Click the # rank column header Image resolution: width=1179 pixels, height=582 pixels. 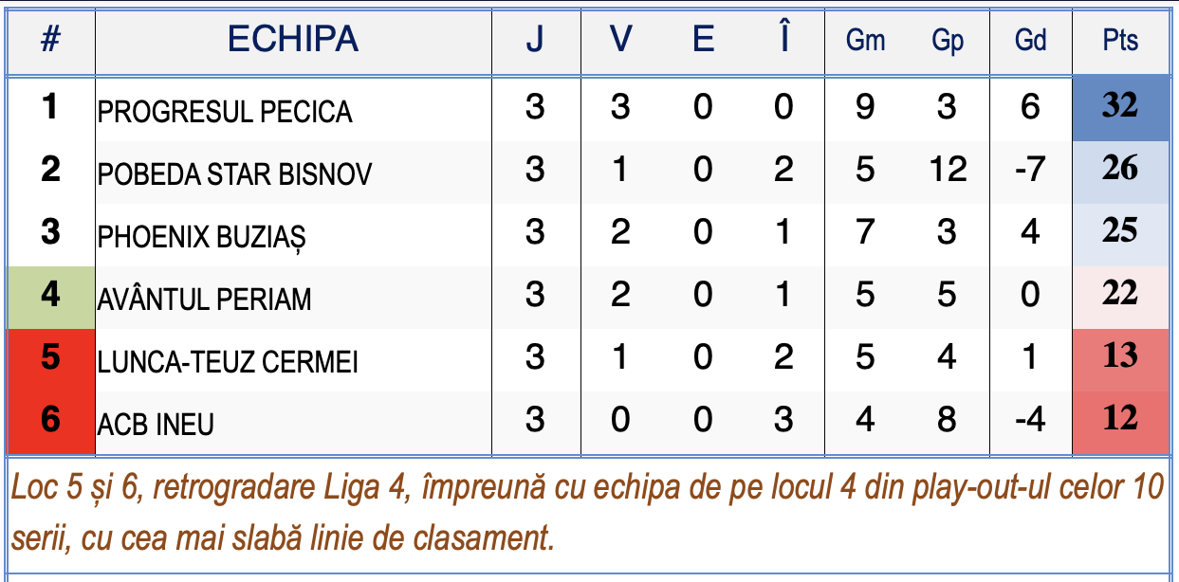click(51, 40)
